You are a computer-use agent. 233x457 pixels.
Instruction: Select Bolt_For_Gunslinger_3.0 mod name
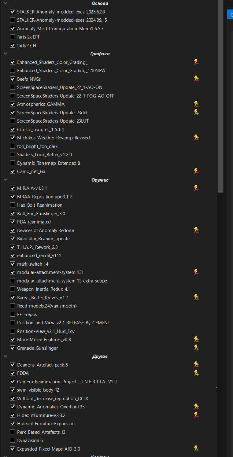coord(41,213)
